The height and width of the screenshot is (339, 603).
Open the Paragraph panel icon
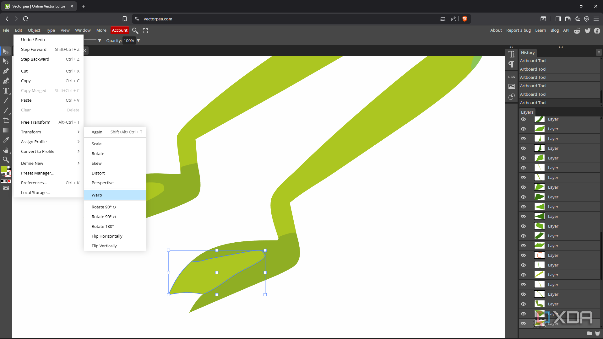512,65
